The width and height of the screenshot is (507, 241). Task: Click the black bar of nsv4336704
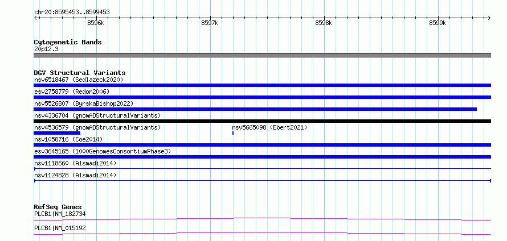click(262, 121)
